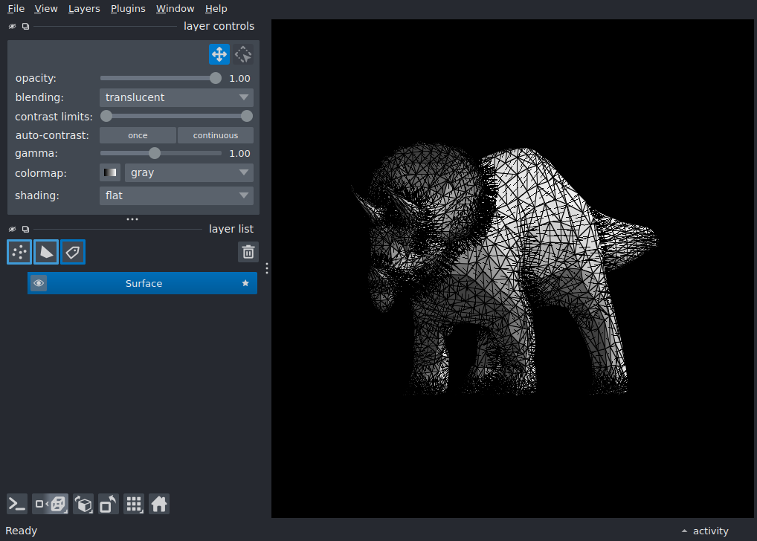Image resolution: width=757 pixels, height=541 pixels.
Task: Click the contrast limits lower handle
Action: tap(106, 116)
